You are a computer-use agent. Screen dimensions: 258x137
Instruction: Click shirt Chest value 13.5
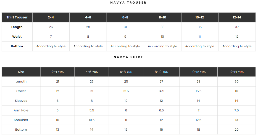126,91
